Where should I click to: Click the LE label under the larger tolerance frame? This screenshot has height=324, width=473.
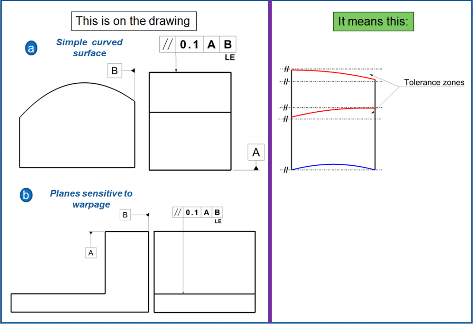[230, 58]
